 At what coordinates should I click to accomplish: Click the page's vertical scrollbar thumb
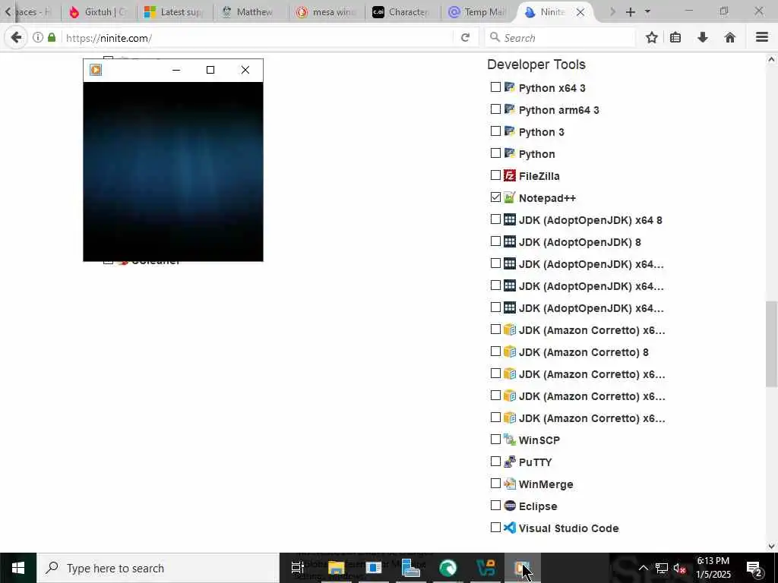pyautogui.click(x=771, y=344)
